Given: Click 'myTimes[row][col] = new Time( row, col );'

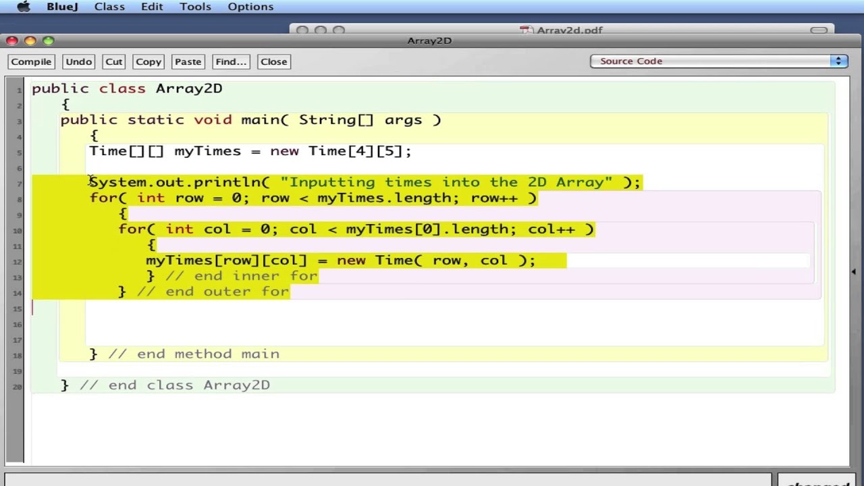Looking at the screenshot, I should [341, 261].
